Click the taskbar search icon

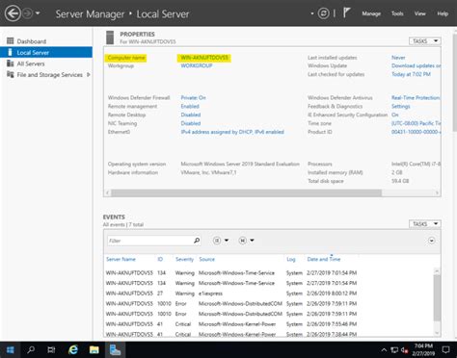tap(31, 349)
